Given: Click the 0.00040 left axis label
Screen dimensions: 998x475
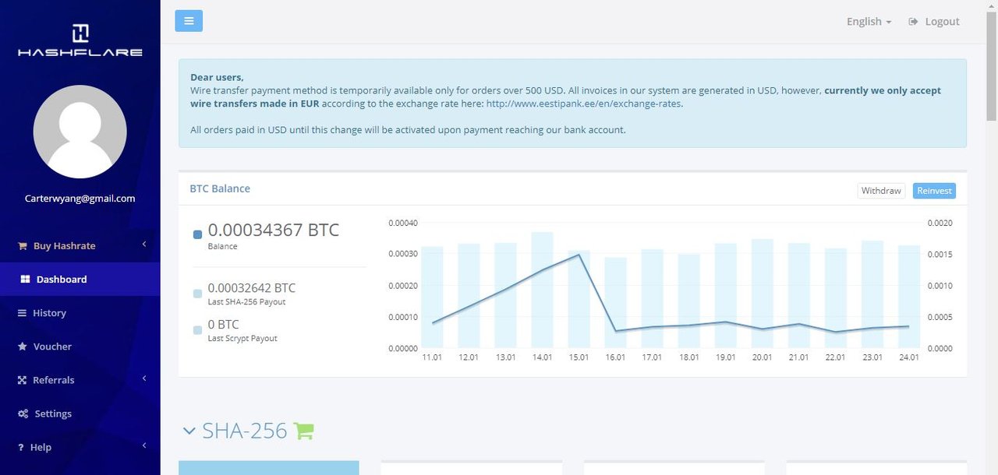Looking at the screenshot, I should click(403, 223).
